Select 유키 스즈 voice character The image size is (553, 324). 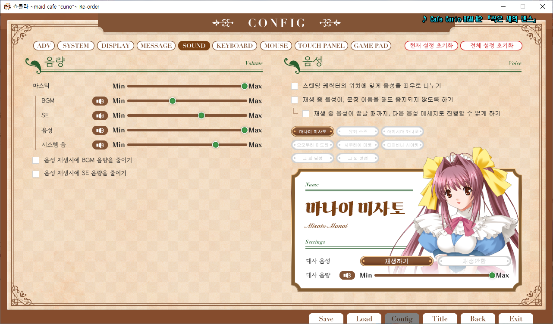point(358,131)
